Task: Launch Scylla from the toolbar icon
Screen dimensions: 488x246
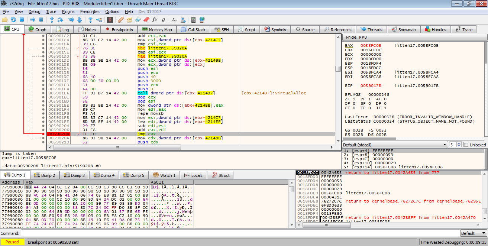Action: point(110,19)
